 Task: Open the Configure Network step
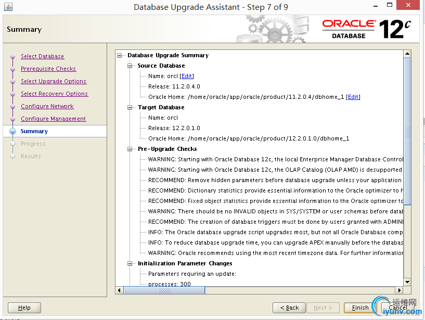tap(47, 106)
